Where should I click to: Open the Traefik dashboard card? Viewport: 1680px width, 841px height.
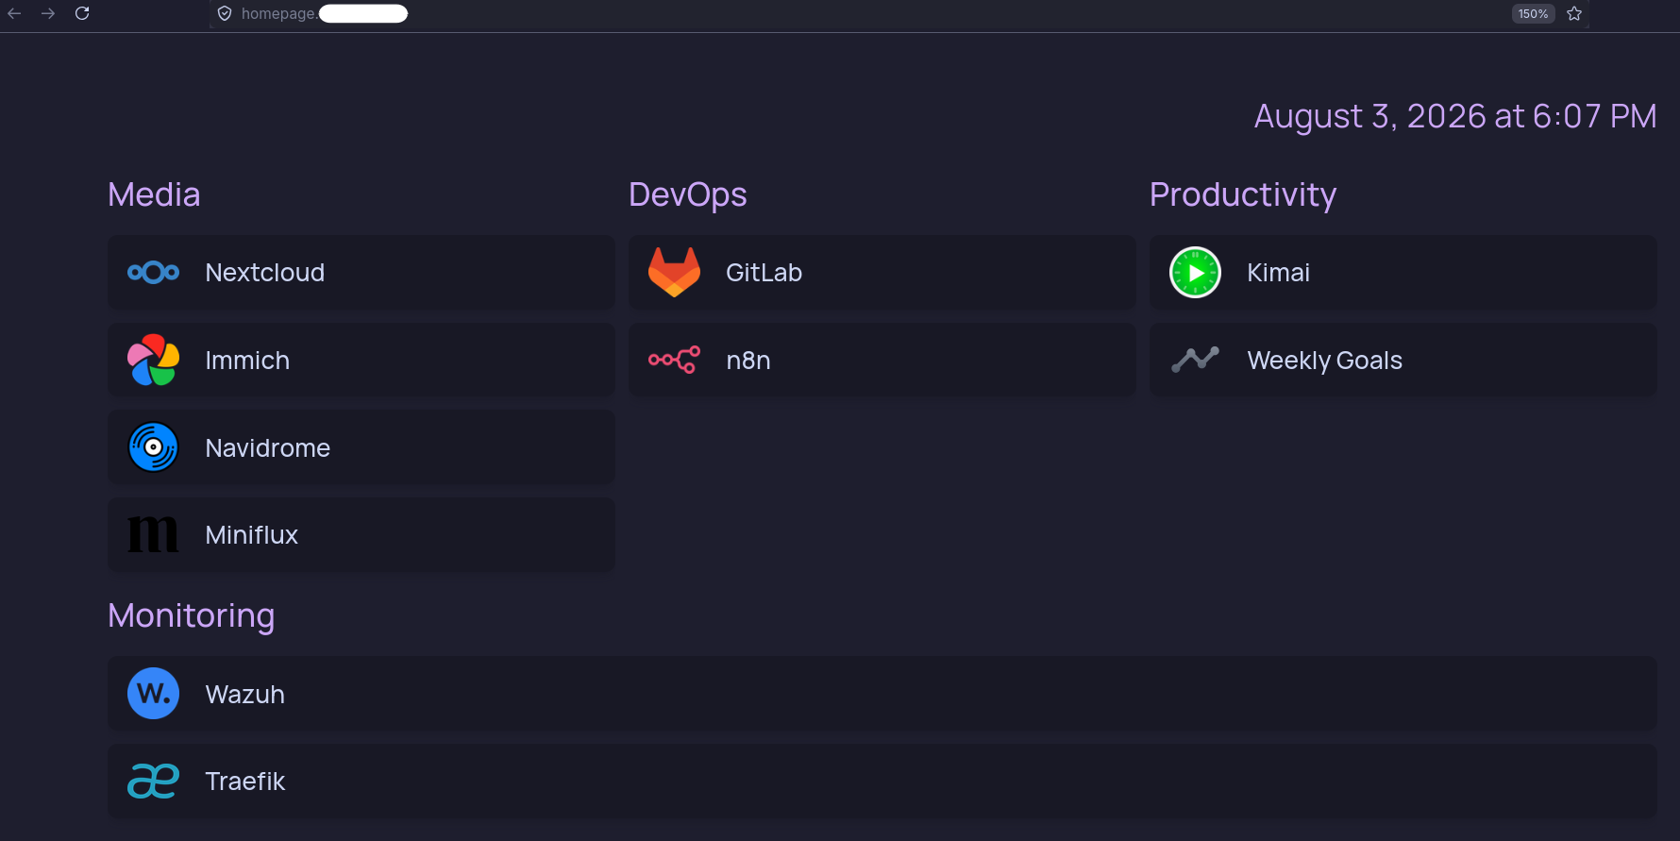tap(882, 781)
